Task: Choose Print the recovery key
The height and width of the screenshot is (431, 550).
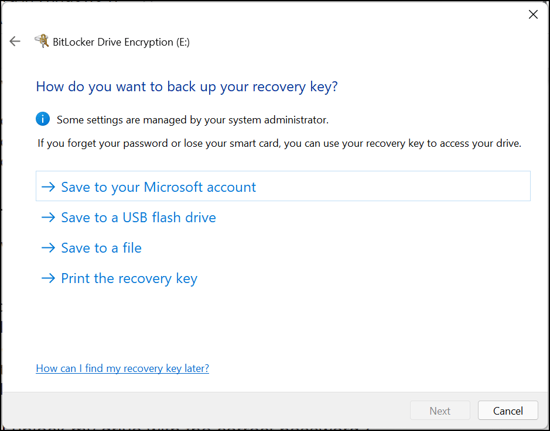Action: [129, 278]
